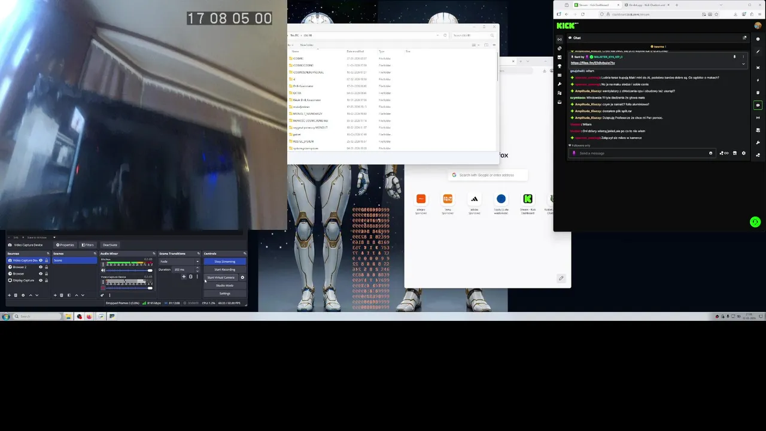Pop out the Sources dock

click(x=48, y=253)
